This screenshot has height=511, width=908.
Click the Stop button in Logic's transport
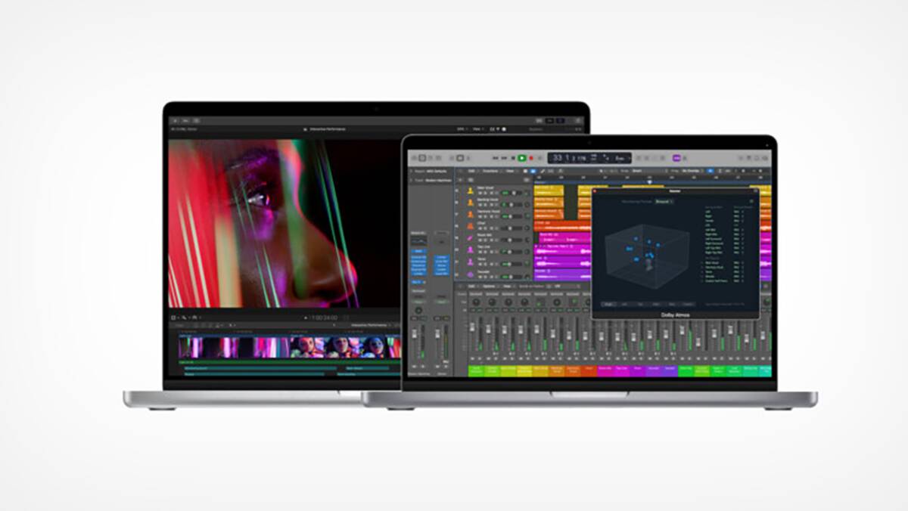[512, 158]
